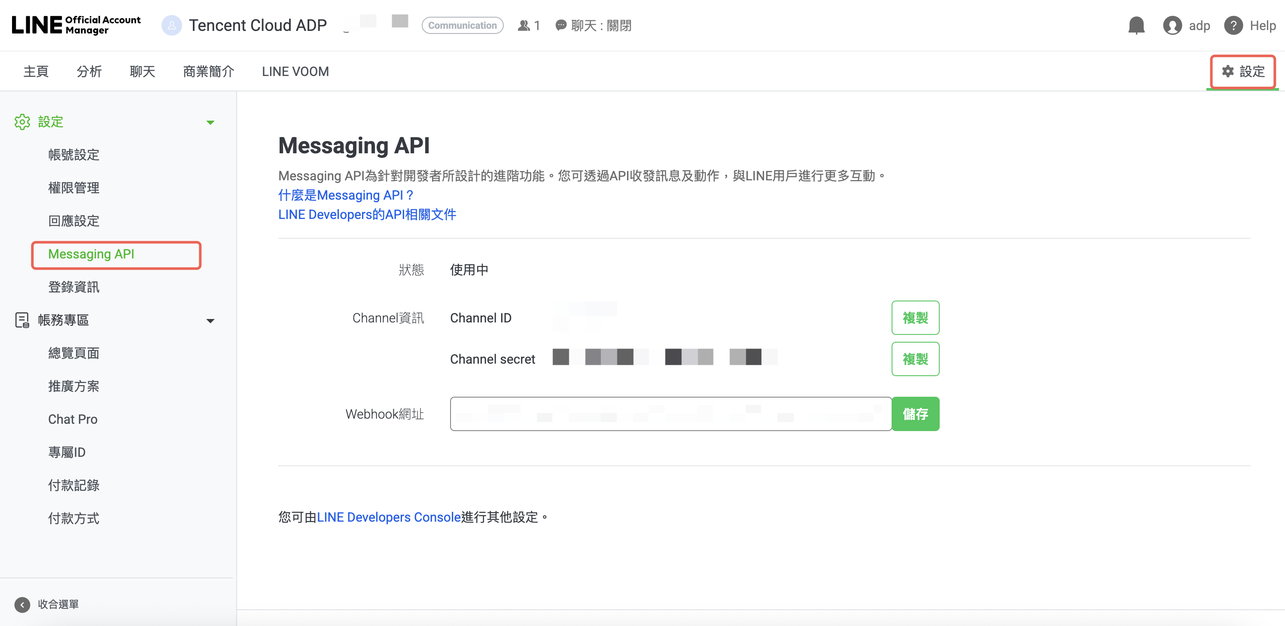Focus the Webhook網址 input field

670,413
